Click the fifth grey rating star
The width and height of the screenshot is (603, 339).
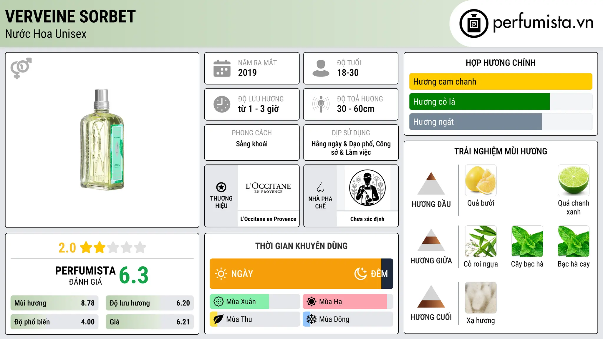(140, 247)
